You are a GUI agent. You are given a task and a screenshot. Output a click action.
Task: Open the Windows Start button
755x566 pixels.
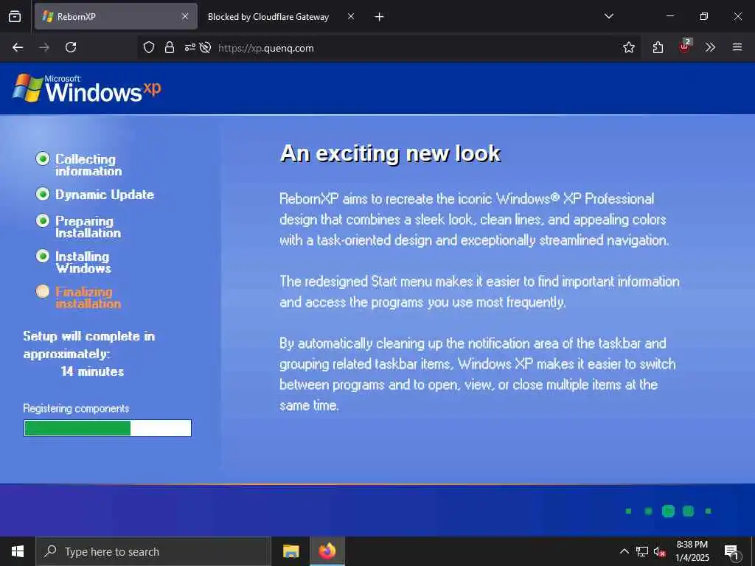(18, 551)
